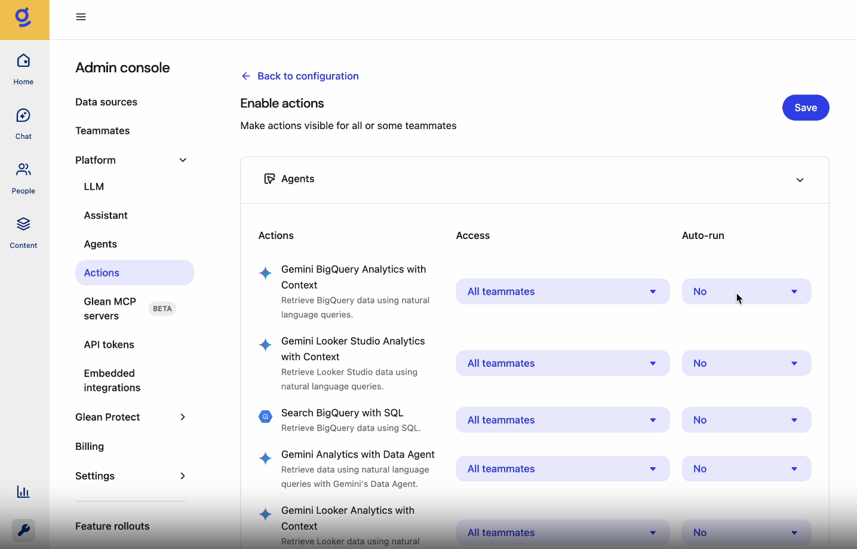
Task: Click the Agents section cursor icon
Action: (x=269, y=179)
